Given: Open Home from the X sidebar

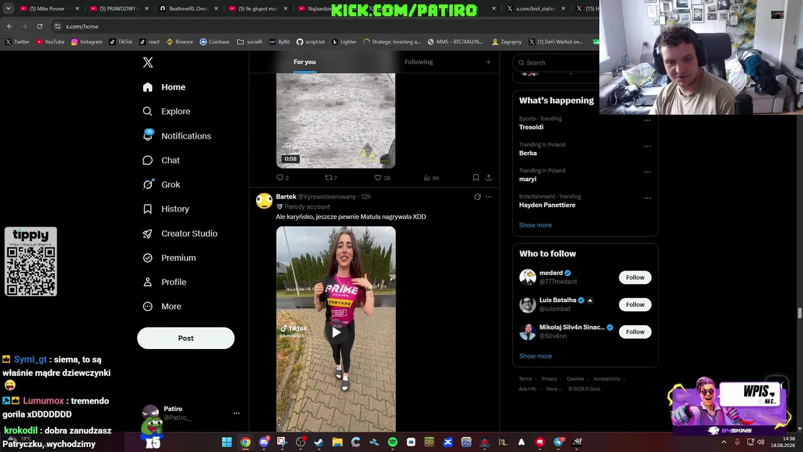Looking at the screenshot, I should click(164, 87).
